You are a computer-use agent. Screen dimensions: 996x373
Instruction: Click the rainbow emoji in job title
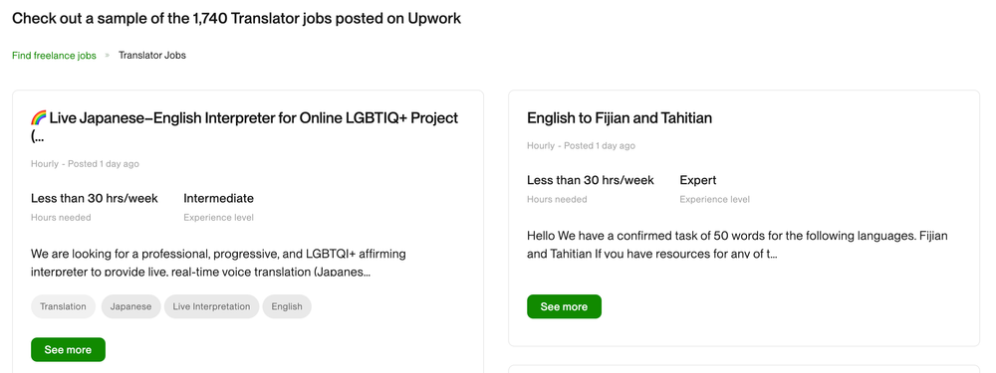coord(38,118)
